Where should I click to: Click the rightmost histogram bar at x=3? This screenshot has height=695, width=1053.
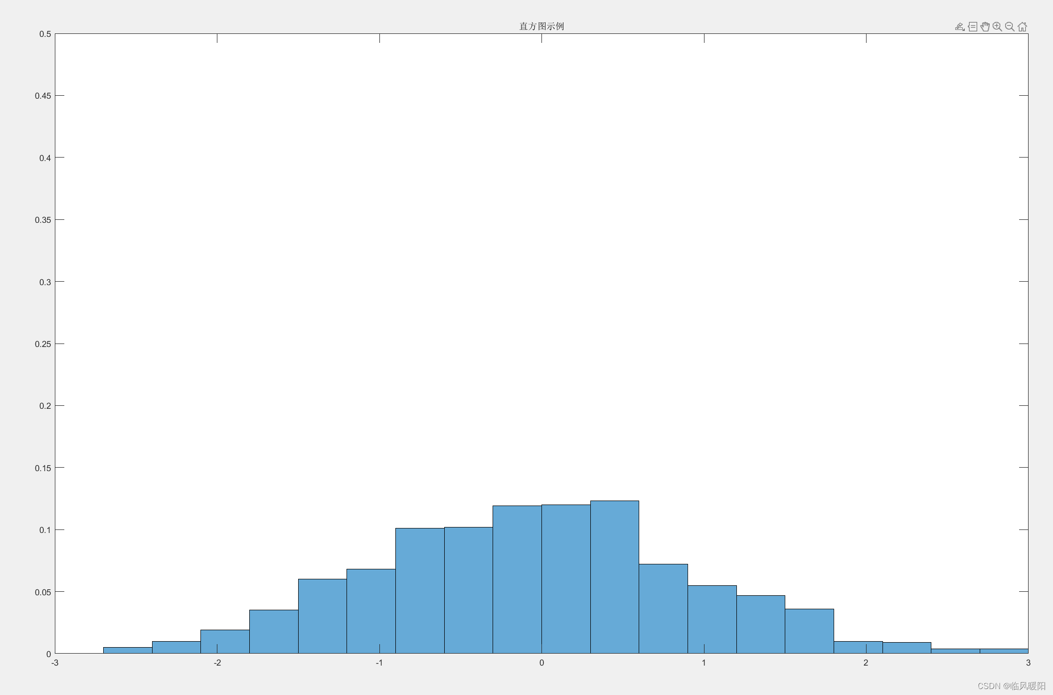(1004, 651)
